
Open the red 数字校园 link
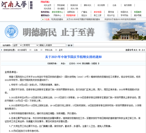coord(98,12)
